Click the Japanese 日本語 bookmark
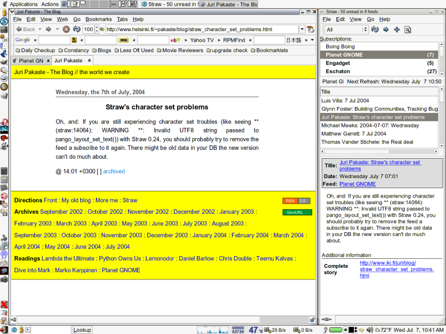 [294, 40]
